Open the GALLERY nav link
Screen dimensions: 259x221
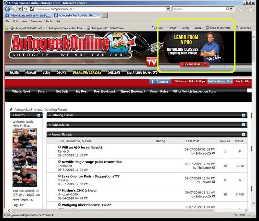click(114, 72)
